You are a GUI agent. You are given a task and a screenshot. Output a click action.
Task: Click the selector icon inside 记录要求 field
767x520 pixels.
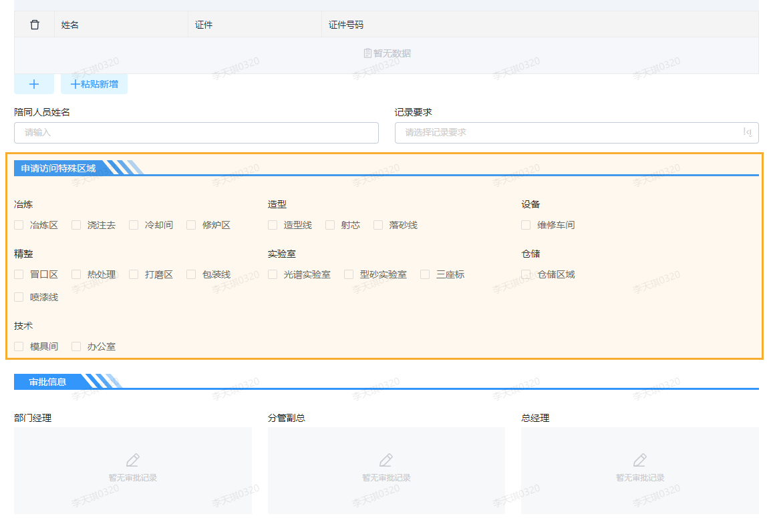(x=748, y=133)
